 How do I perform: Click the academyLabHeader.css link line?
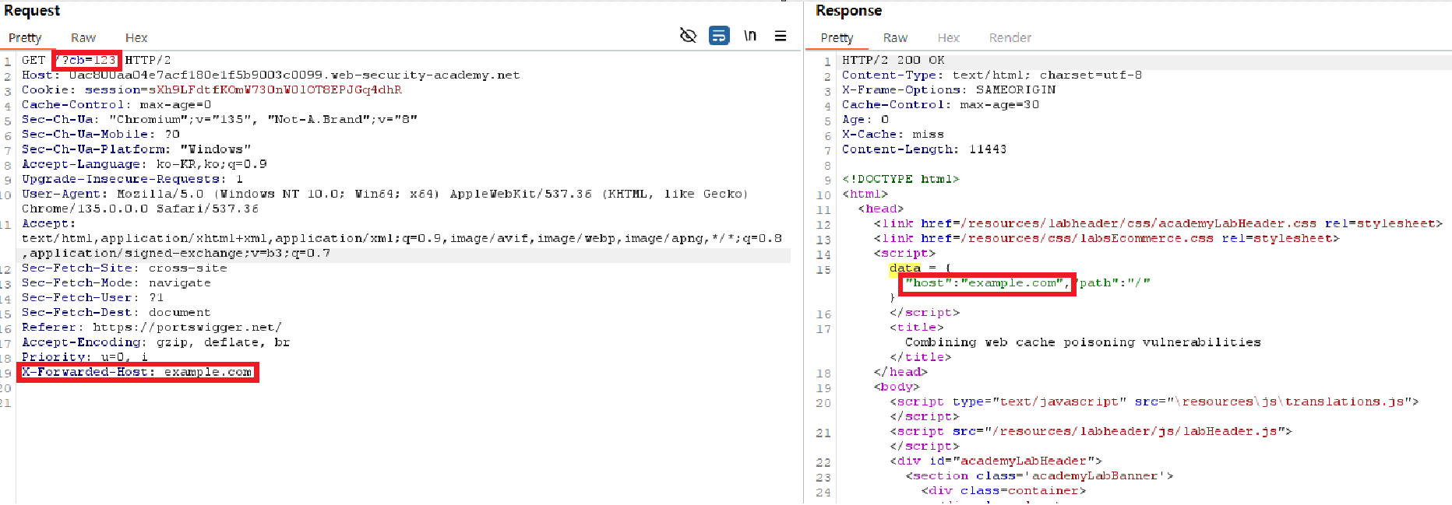(x=1158, y=223)
